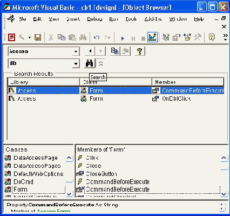Select the Close event member
230x216 pixels.
pyautogui.click(x=93, y=166)
